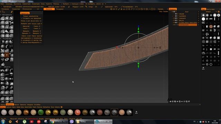
Task: Pick the horizontal bar brush alpha
Action: click(x=211, y=19)
